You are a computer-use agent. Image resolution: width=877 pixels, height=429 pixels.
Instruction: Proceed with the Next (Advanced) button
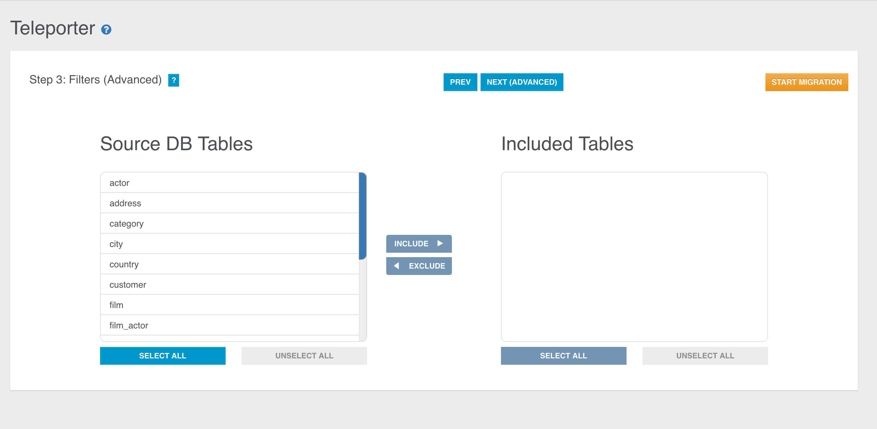coord(522,82)
